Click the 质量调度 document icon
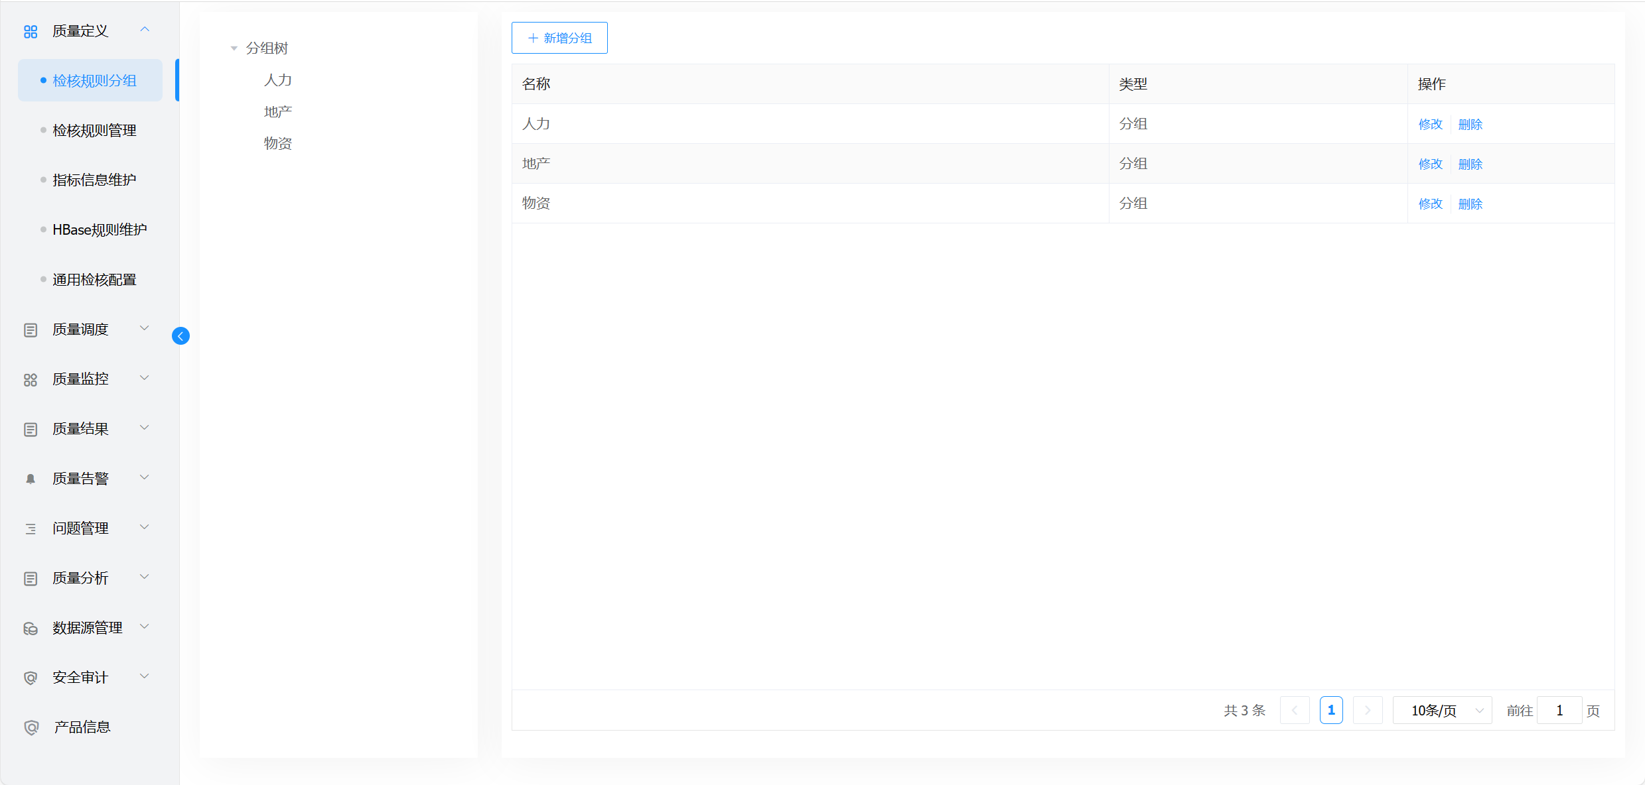Image resolution: width=1645 pixels, height=785 pixels. pyautogui.click(x=31, y=330)
